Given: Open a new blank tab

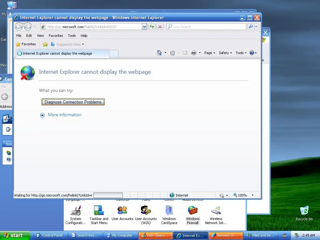Looking at the screenshot, I should [114, 53].
